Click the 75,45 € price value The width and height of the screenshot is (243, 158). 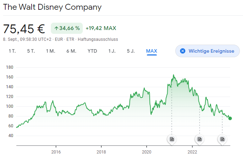[25, 28]
